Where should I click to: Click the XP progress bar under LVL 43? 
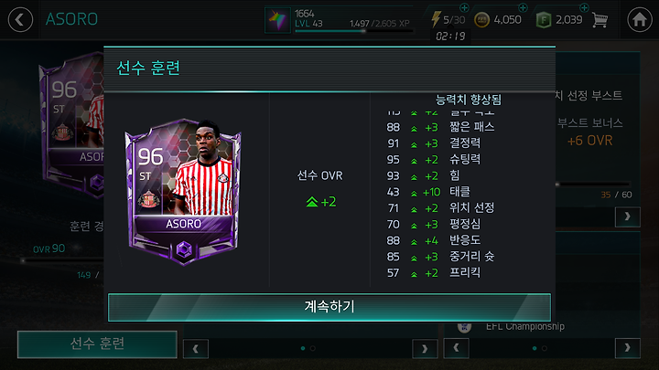[353, 31]
